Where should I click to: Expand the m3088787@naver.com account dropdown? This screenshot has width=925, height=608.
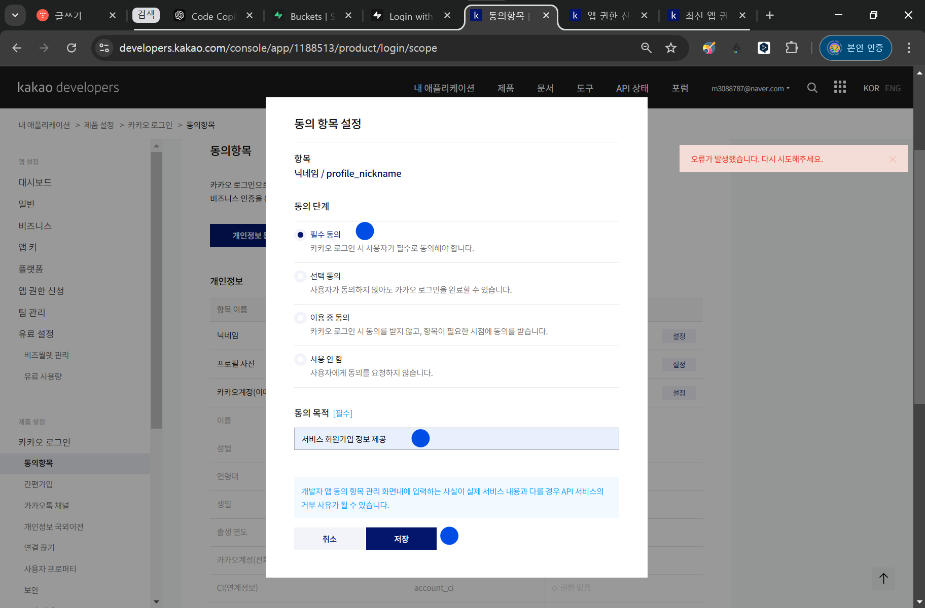[x=751, y=88]
